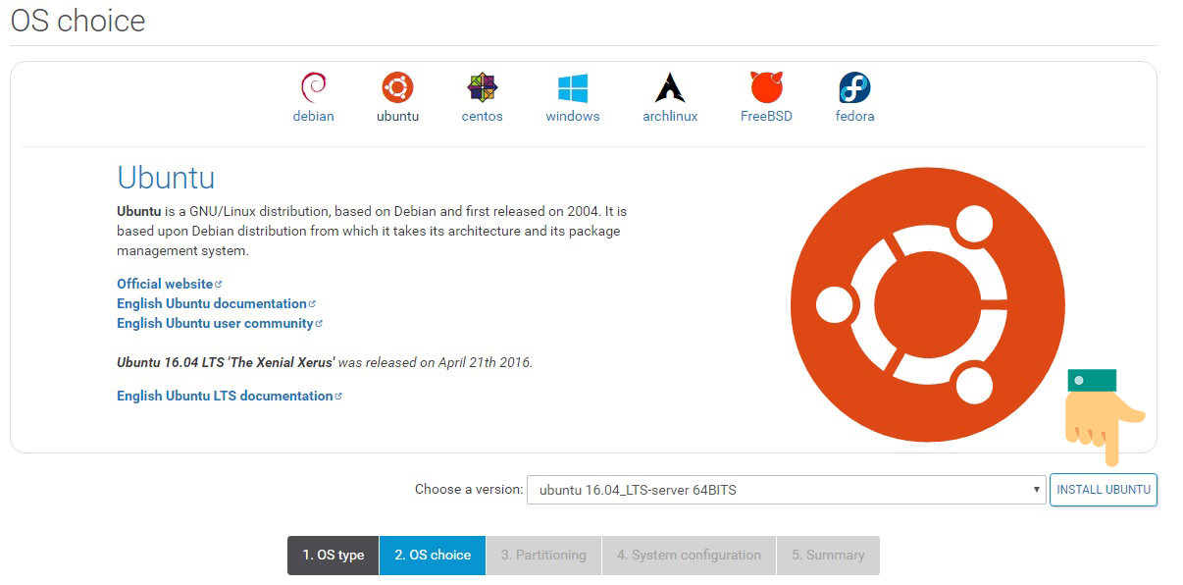Select the Arch Linux logo icon
The width and height of the screenshot is (1183, 585).
(670, 88)
